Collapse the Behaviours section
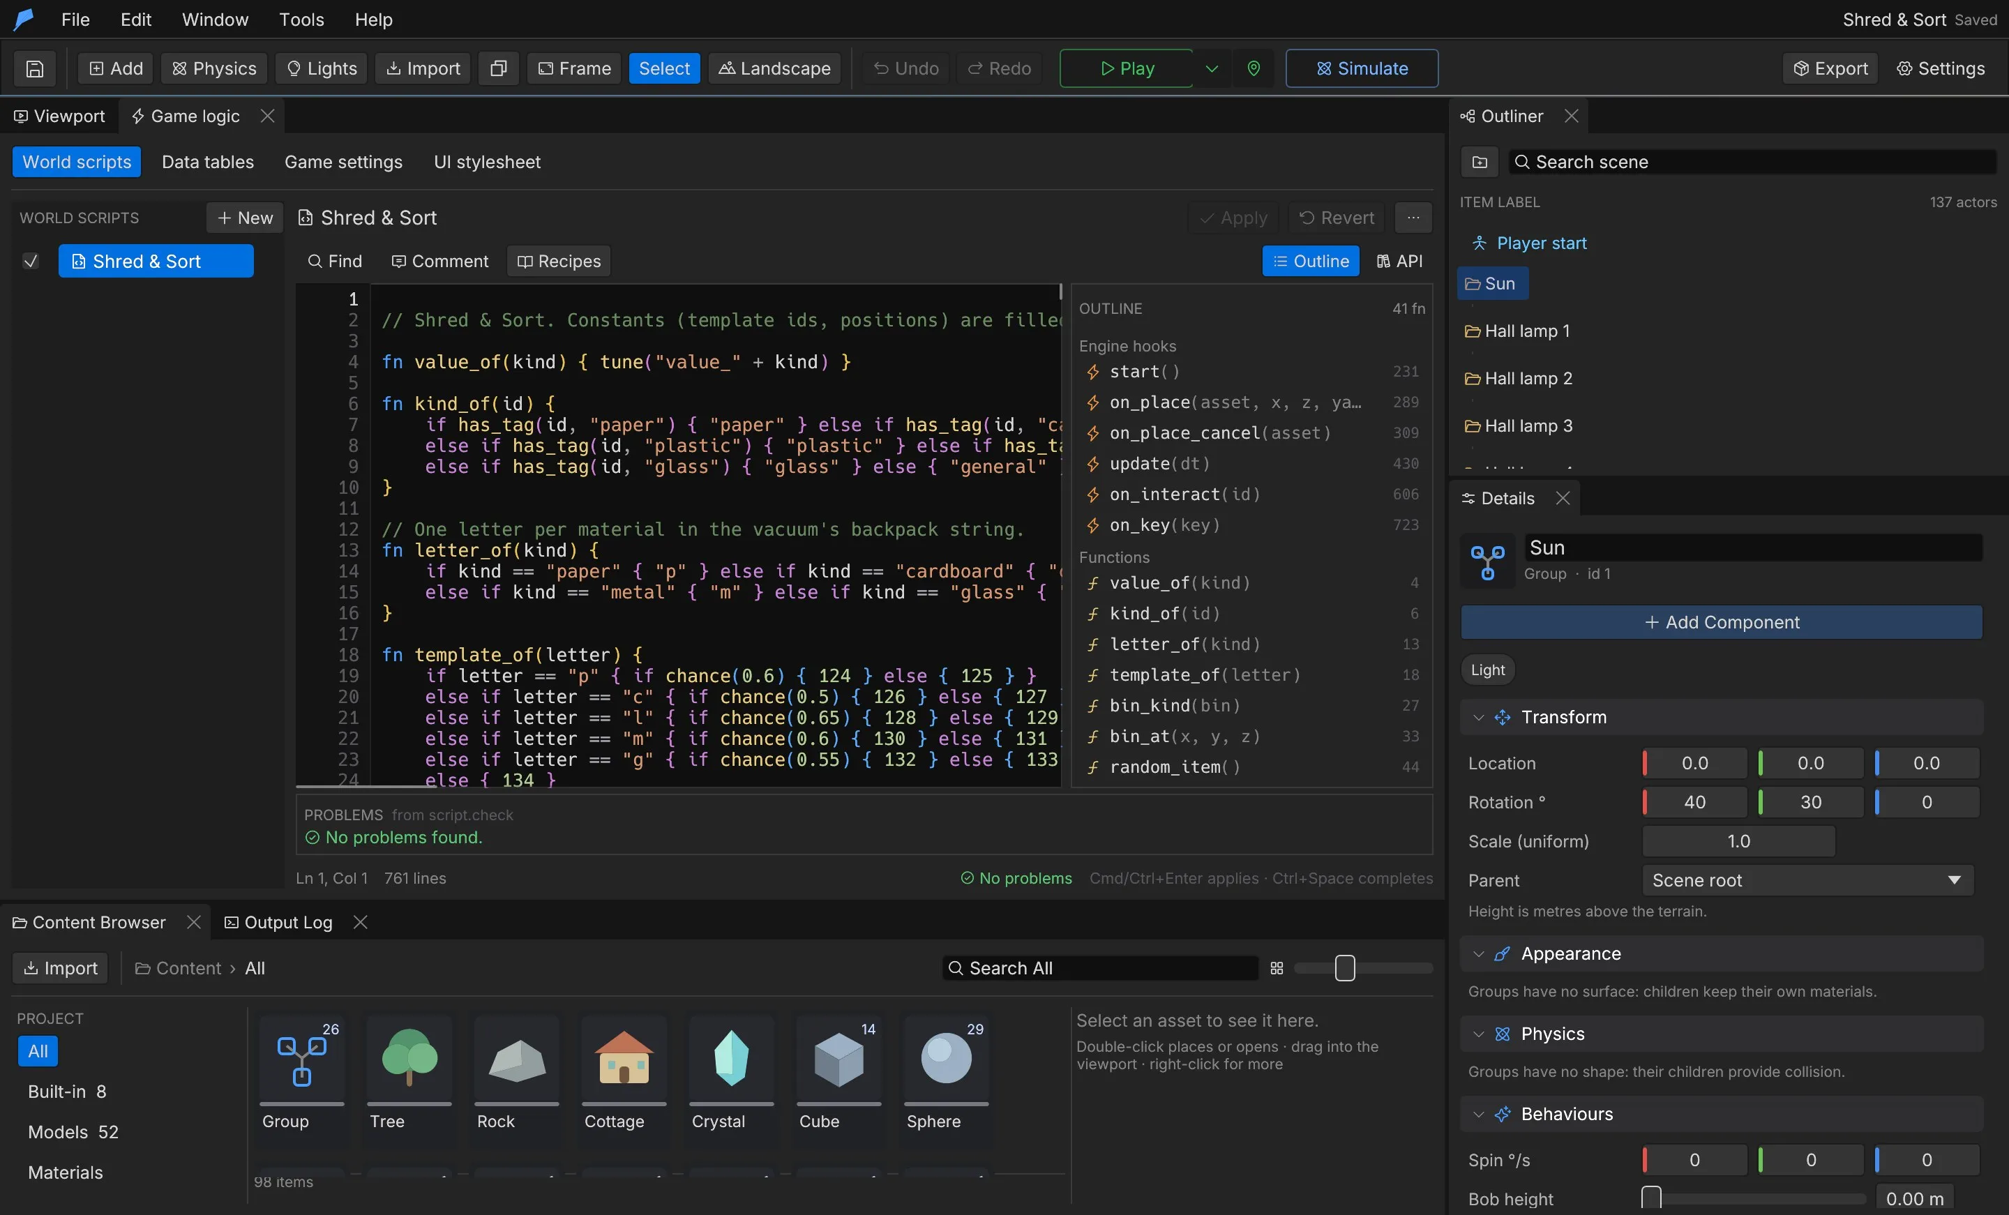 [x=1477, y=1113]
